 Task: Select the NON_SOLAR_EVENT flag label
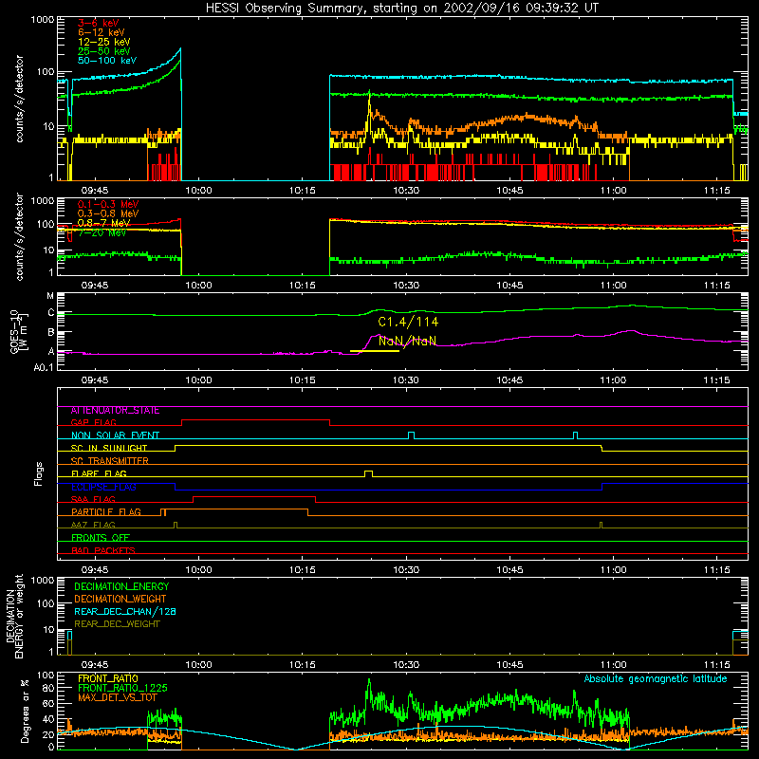click(115, 435)
